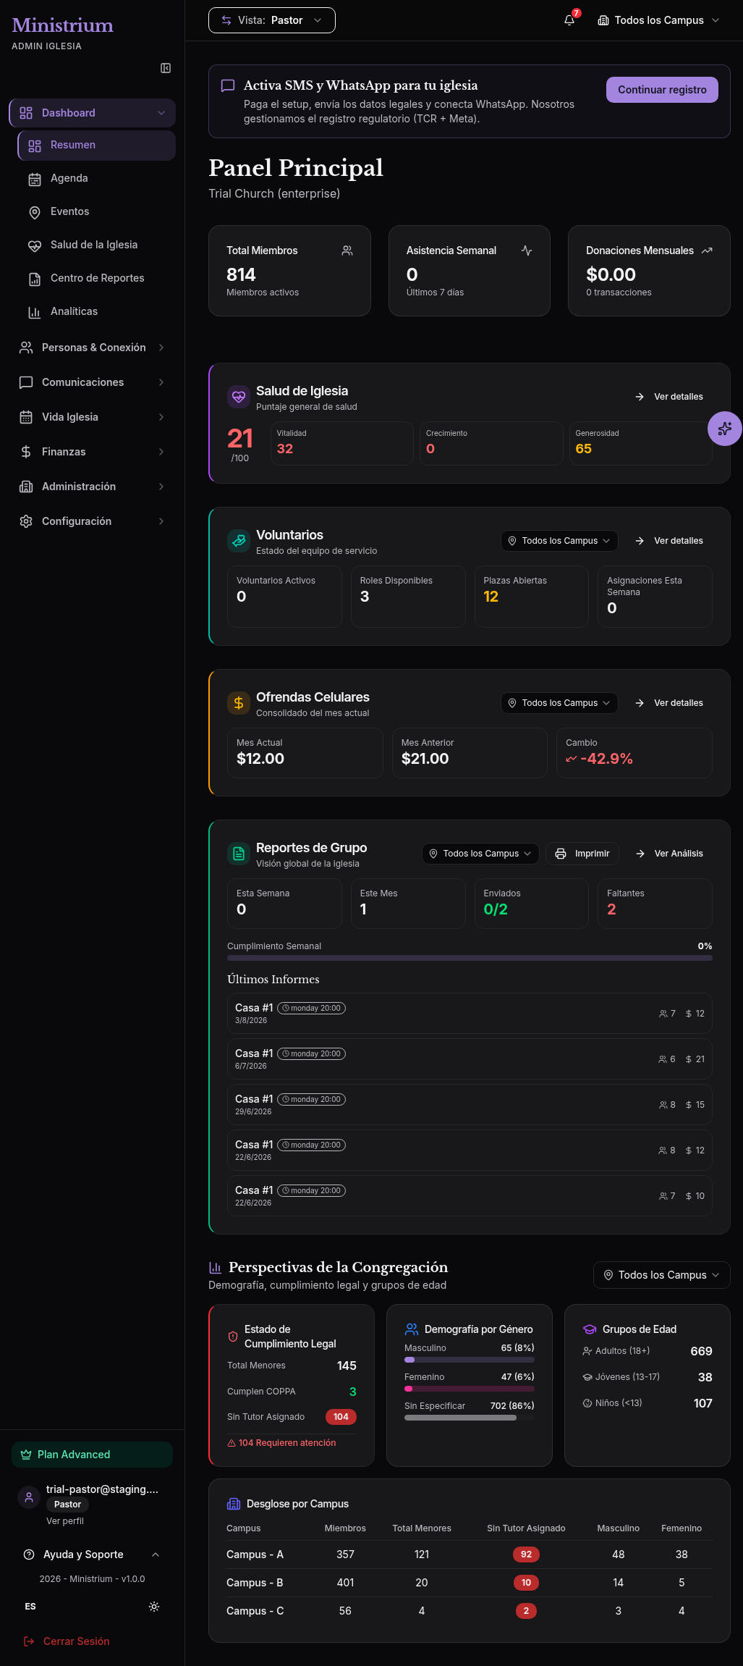Click Cerrar Sesión
743x1666 pixels.
pyautogui.click(x=67, y=1641)
